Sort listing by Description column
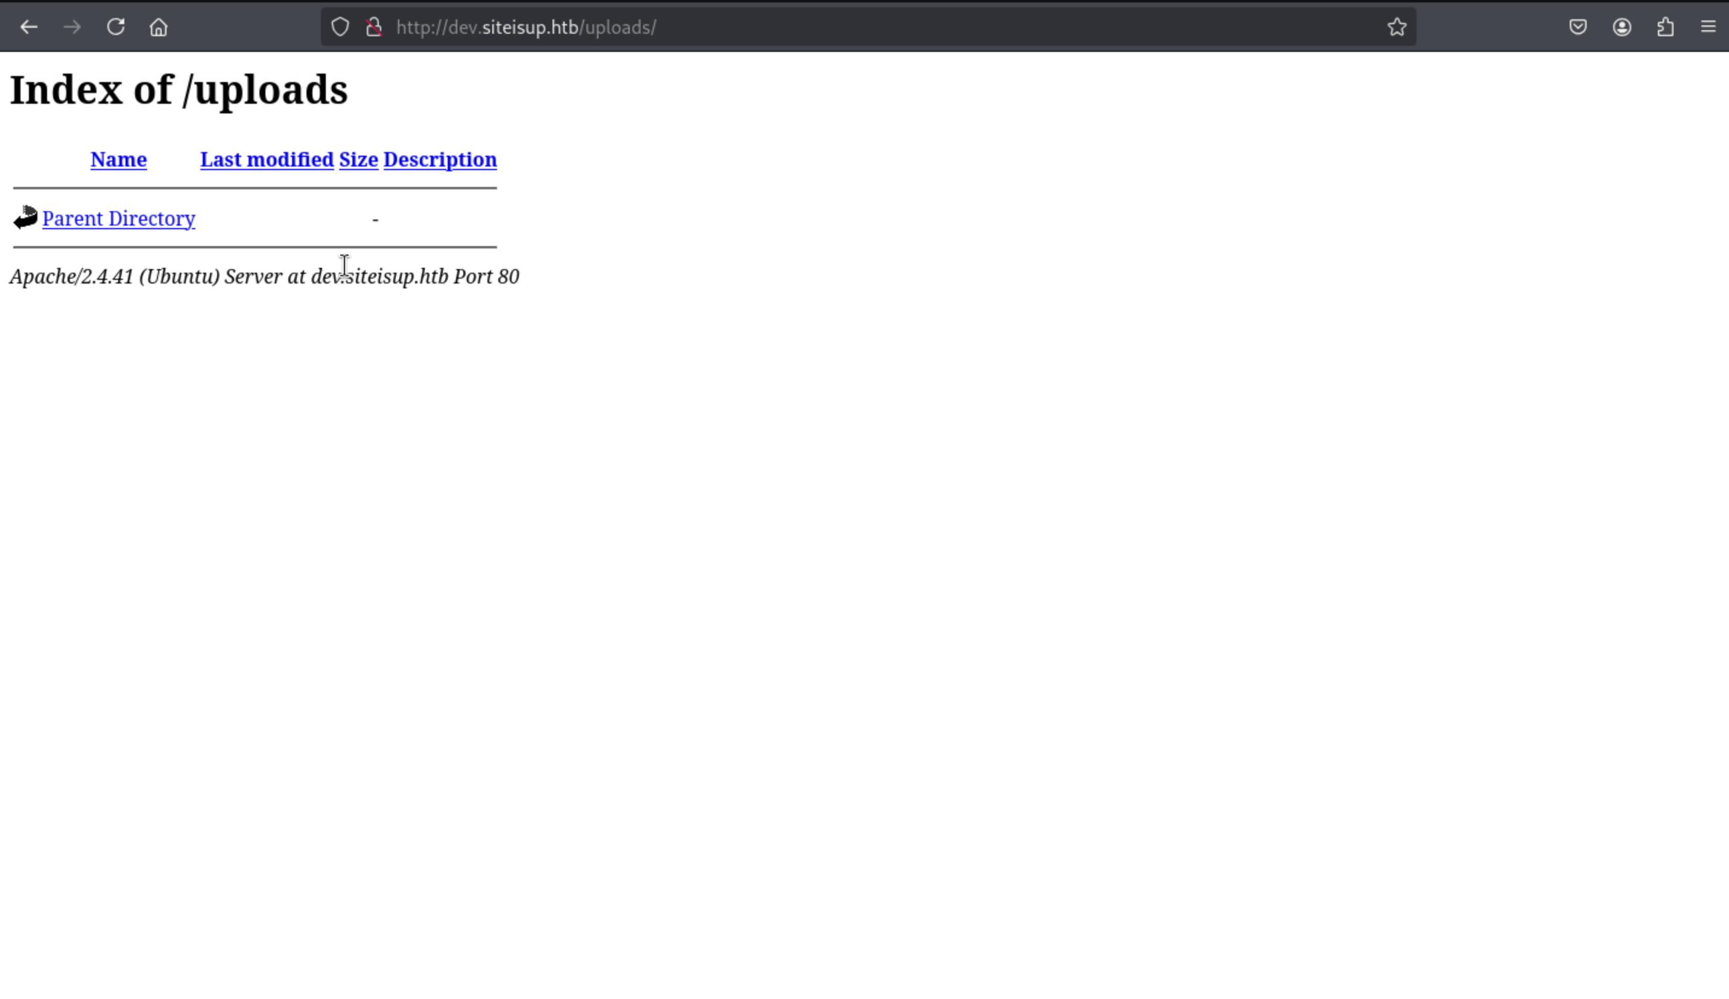The image size is (1729, 999). pyautogui.click(x=440, y=160)
